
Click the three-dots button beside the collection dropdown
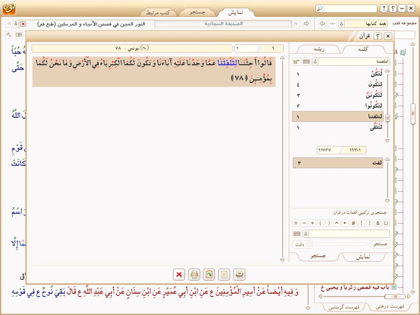click(x=332, y=24)
